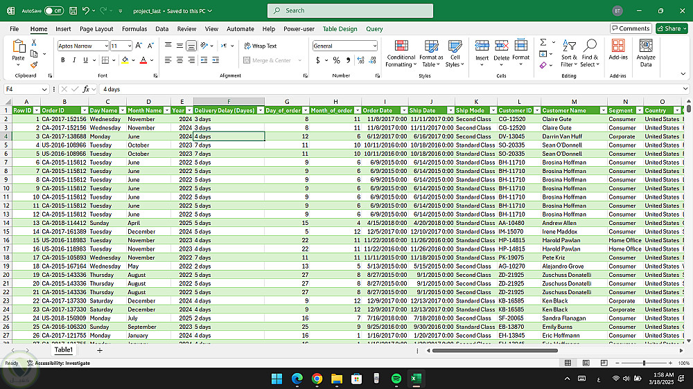Click the Paste clipboard icon
Viewport: 693px width, 389px height.
pyautogui.click(x=19, y=46)
